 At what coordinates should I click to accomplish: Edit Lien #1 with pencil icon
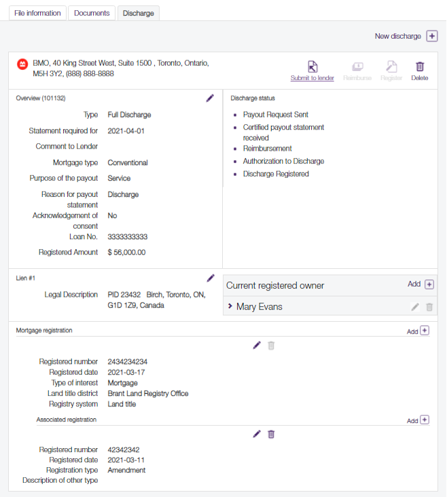click(x=210, y=278)
